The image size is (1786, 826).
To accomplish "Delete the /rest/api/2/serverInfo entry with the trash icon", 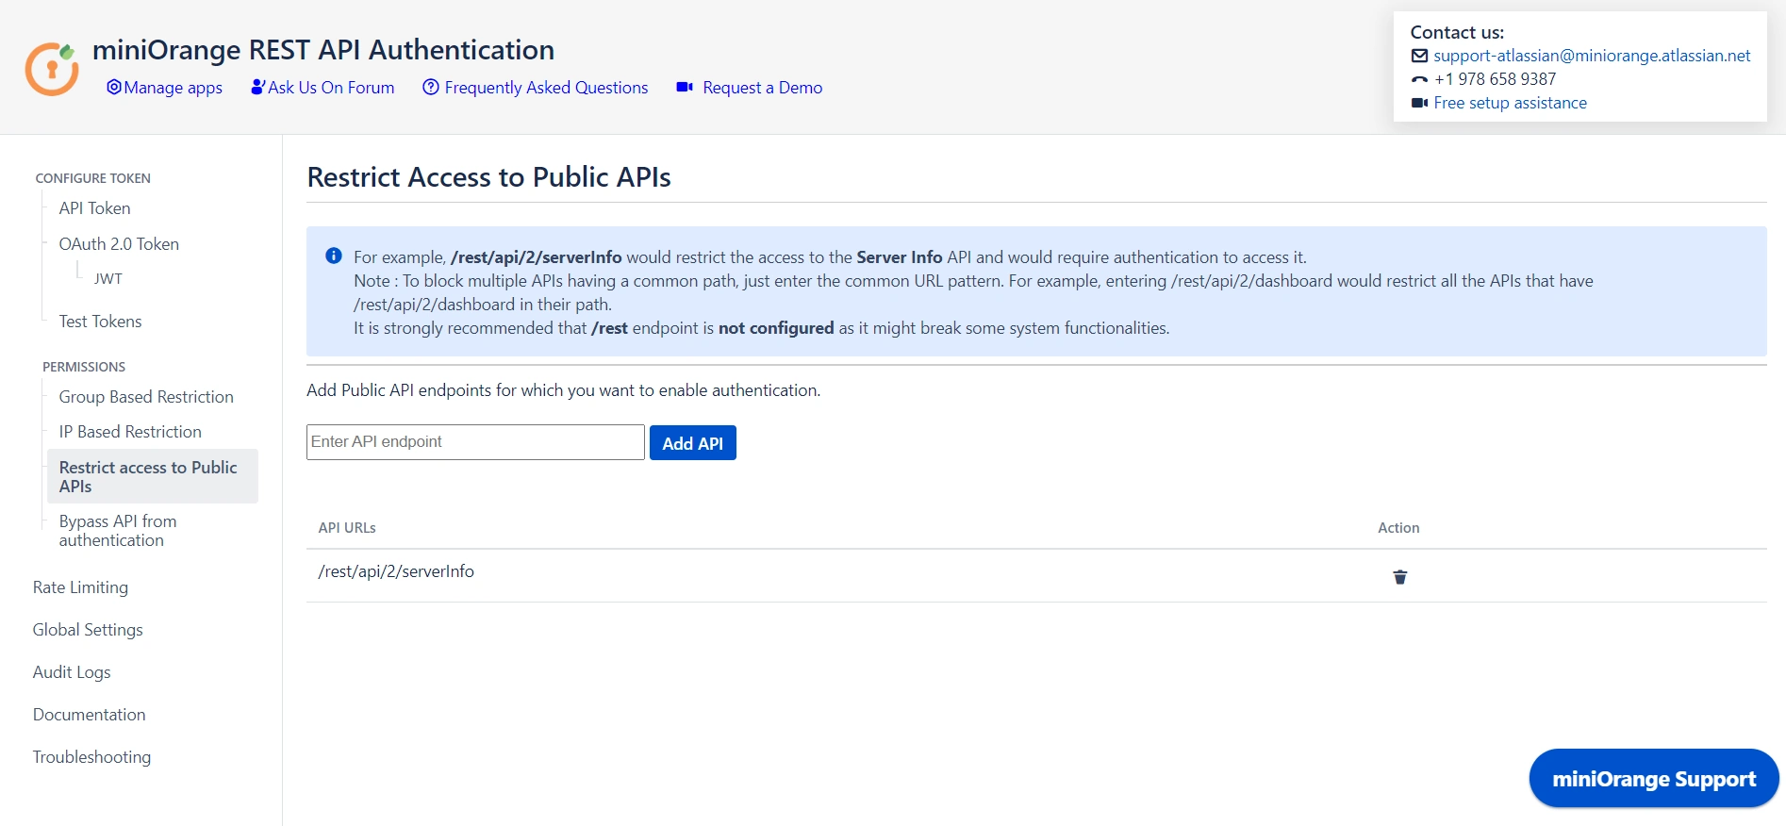I will click(x=1400, y=577).
